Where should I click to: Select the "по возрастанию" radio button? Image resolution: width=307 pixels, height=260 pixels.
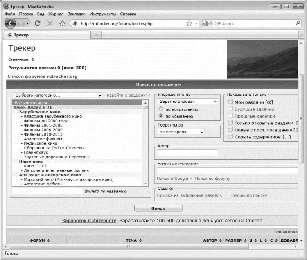point(161,109)
